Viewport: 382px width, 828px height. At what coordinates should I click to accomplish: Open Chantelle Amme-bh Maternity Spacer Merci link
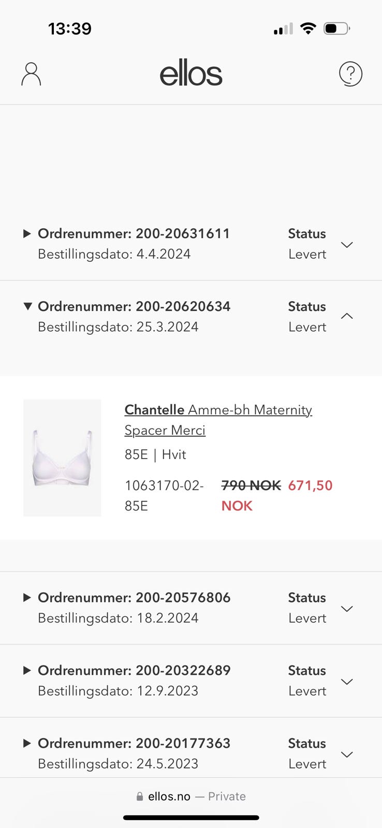pos(218,420)
